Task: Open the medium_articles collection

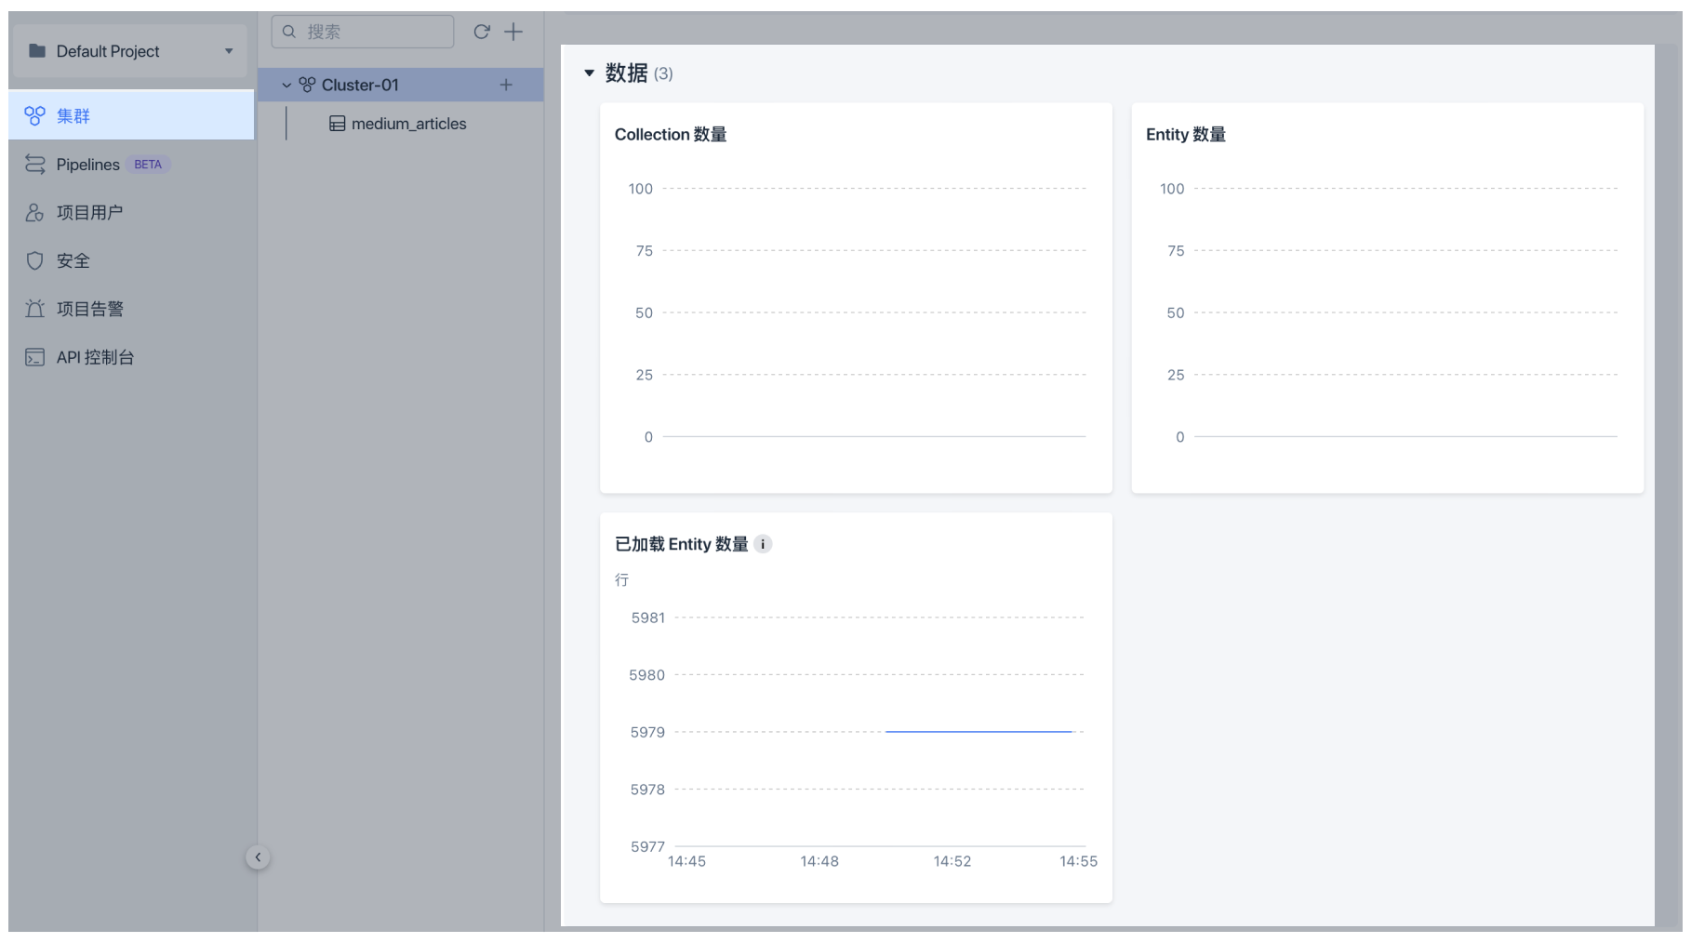Action: pos(408,124)
